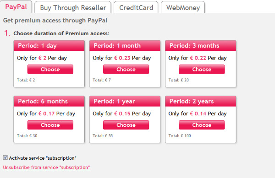Switch to the PayPal tab
Viewport: 275px width, 178px height.
coord(16,7)
